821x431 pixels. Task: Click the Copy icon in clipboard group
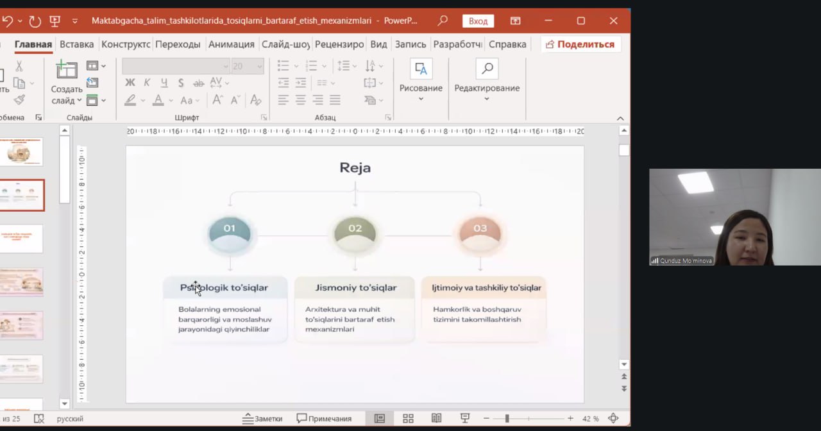click(19, 83)
